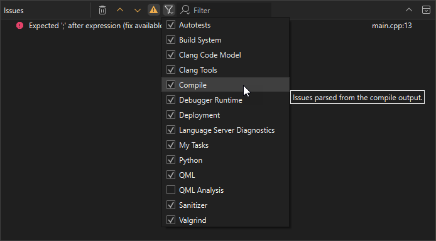Open the filter by categories funnel
The image size is (436, 241).
pyautogui.click(x=169, y=10)
